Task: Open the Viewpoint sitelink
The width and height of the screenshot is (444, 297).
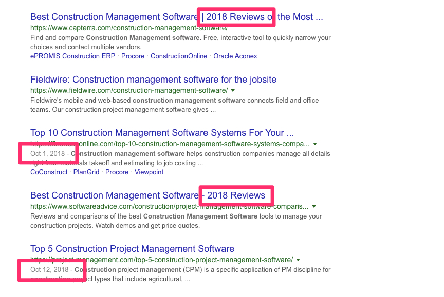Action: (x=149, y=172)
